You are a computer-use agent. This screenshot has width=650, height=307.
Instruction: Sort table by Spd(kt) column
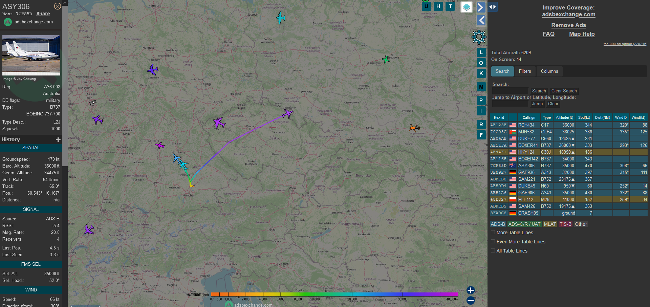pyautogui.click(x=584, y=117)
